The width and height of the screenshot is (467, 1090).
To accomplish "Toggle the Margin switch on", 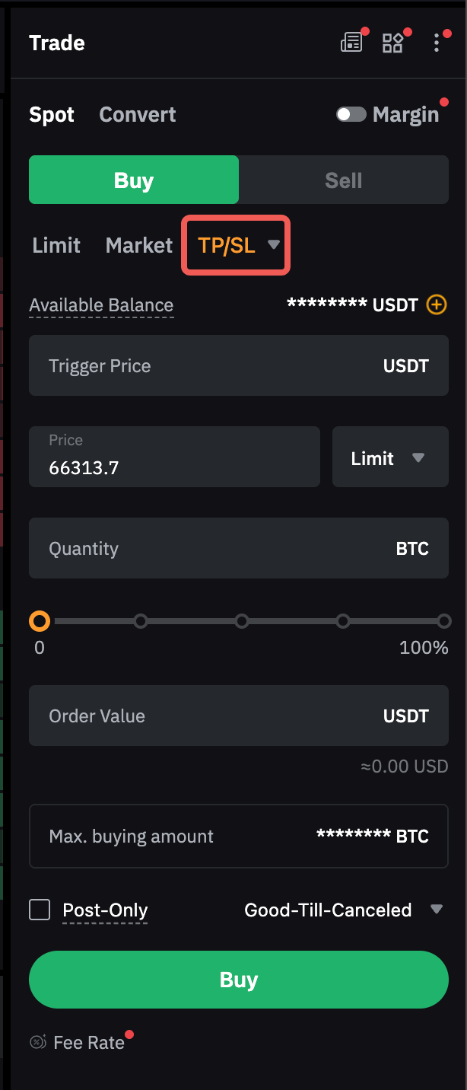I will [351, 114].
